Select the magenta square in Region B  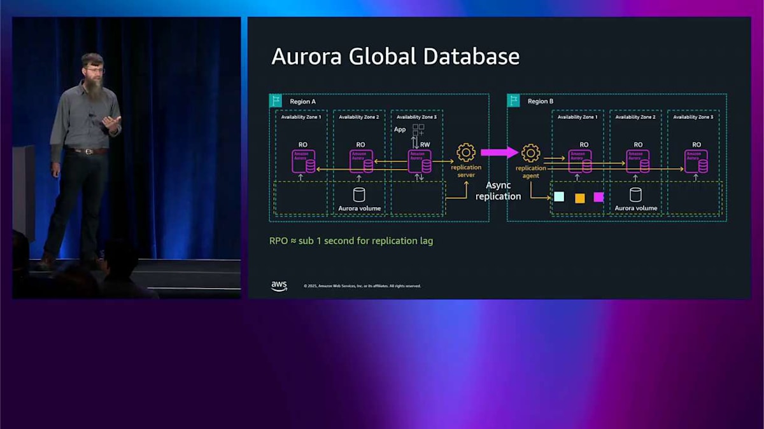point(598,197)
